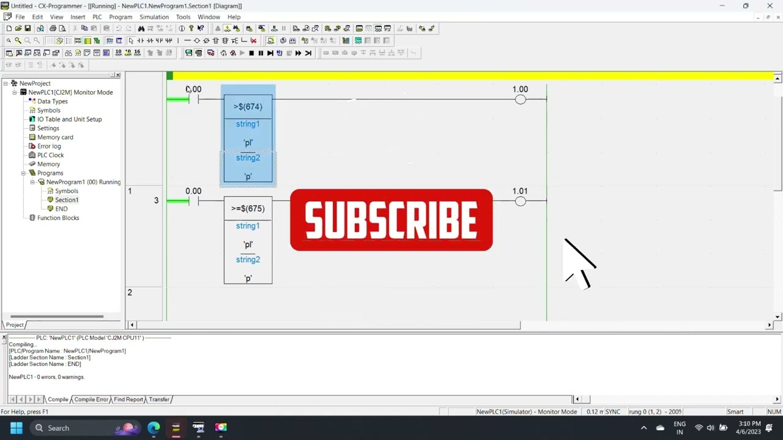Click the Print icon in toolbar
783x440 pixels.
(x=53, y=28)
